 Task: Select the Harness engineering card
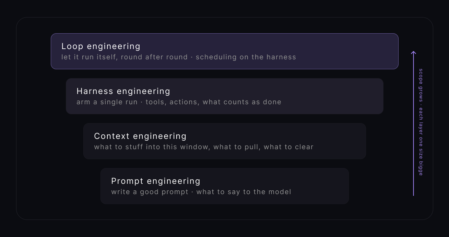(225, 96)
